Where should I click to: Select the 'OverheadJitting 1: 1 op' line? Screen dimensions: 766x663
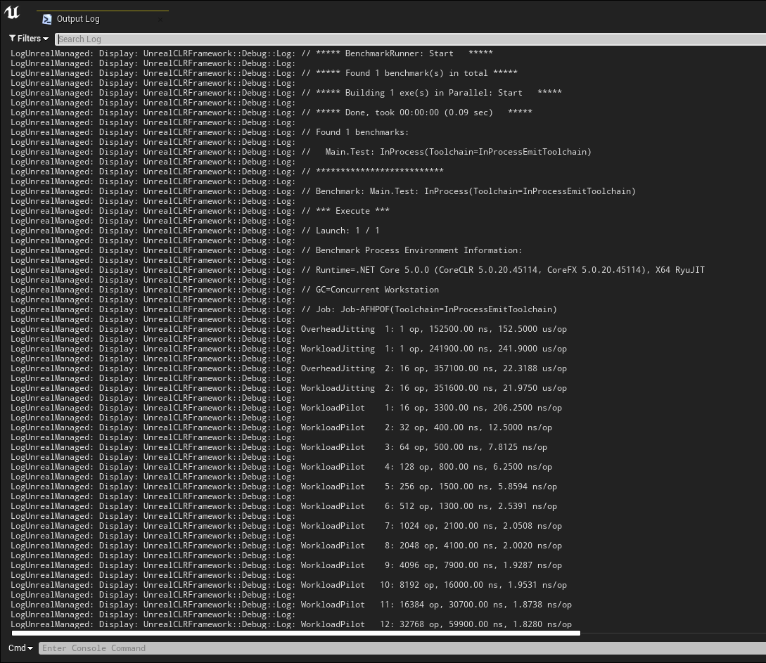(x=288, y=329)
